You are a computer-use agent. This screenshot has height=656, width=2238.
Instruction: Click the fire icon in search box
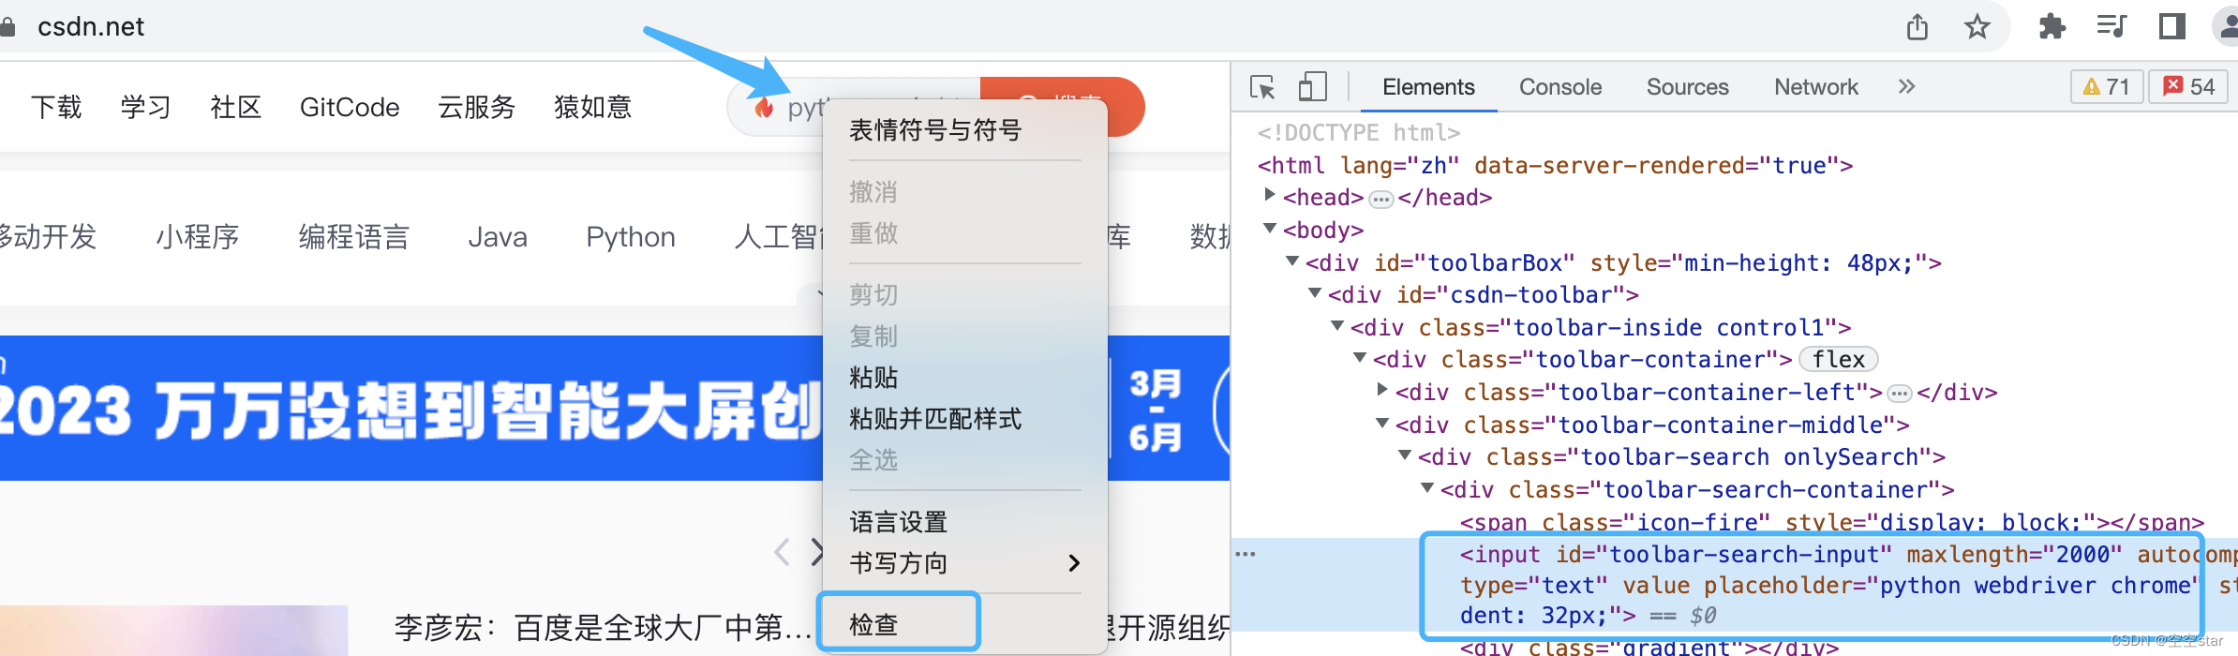[765, 108]
